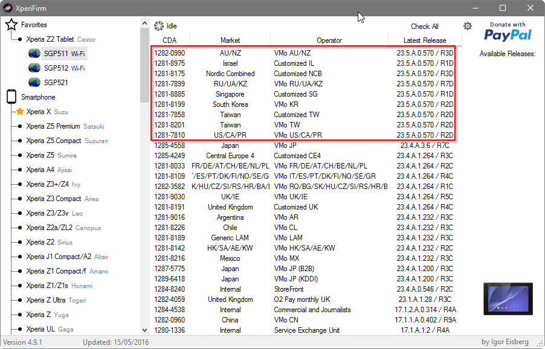Click the device tree scroll down arrow
Screen dimensions: 545x349
point(144,330)
